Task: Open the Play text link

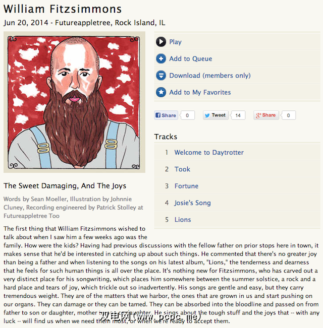Action: tap(175, 42)
